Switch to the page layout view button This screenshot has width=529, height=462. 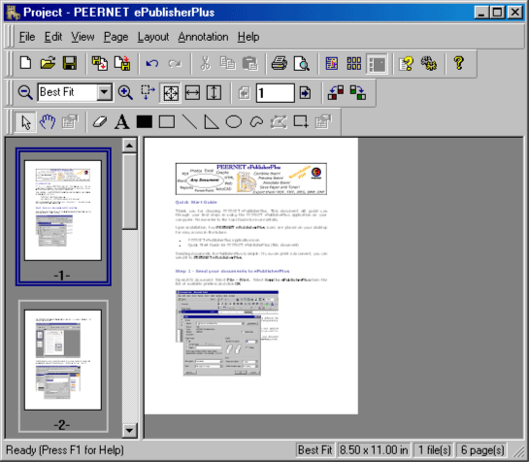[332, 63]
